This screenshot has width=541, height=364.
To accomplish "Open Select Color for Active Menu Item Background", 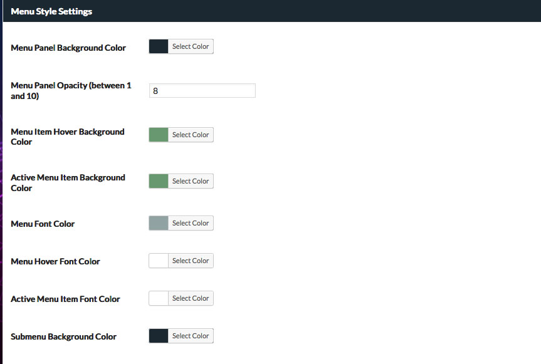I will [x=191, y=181].
